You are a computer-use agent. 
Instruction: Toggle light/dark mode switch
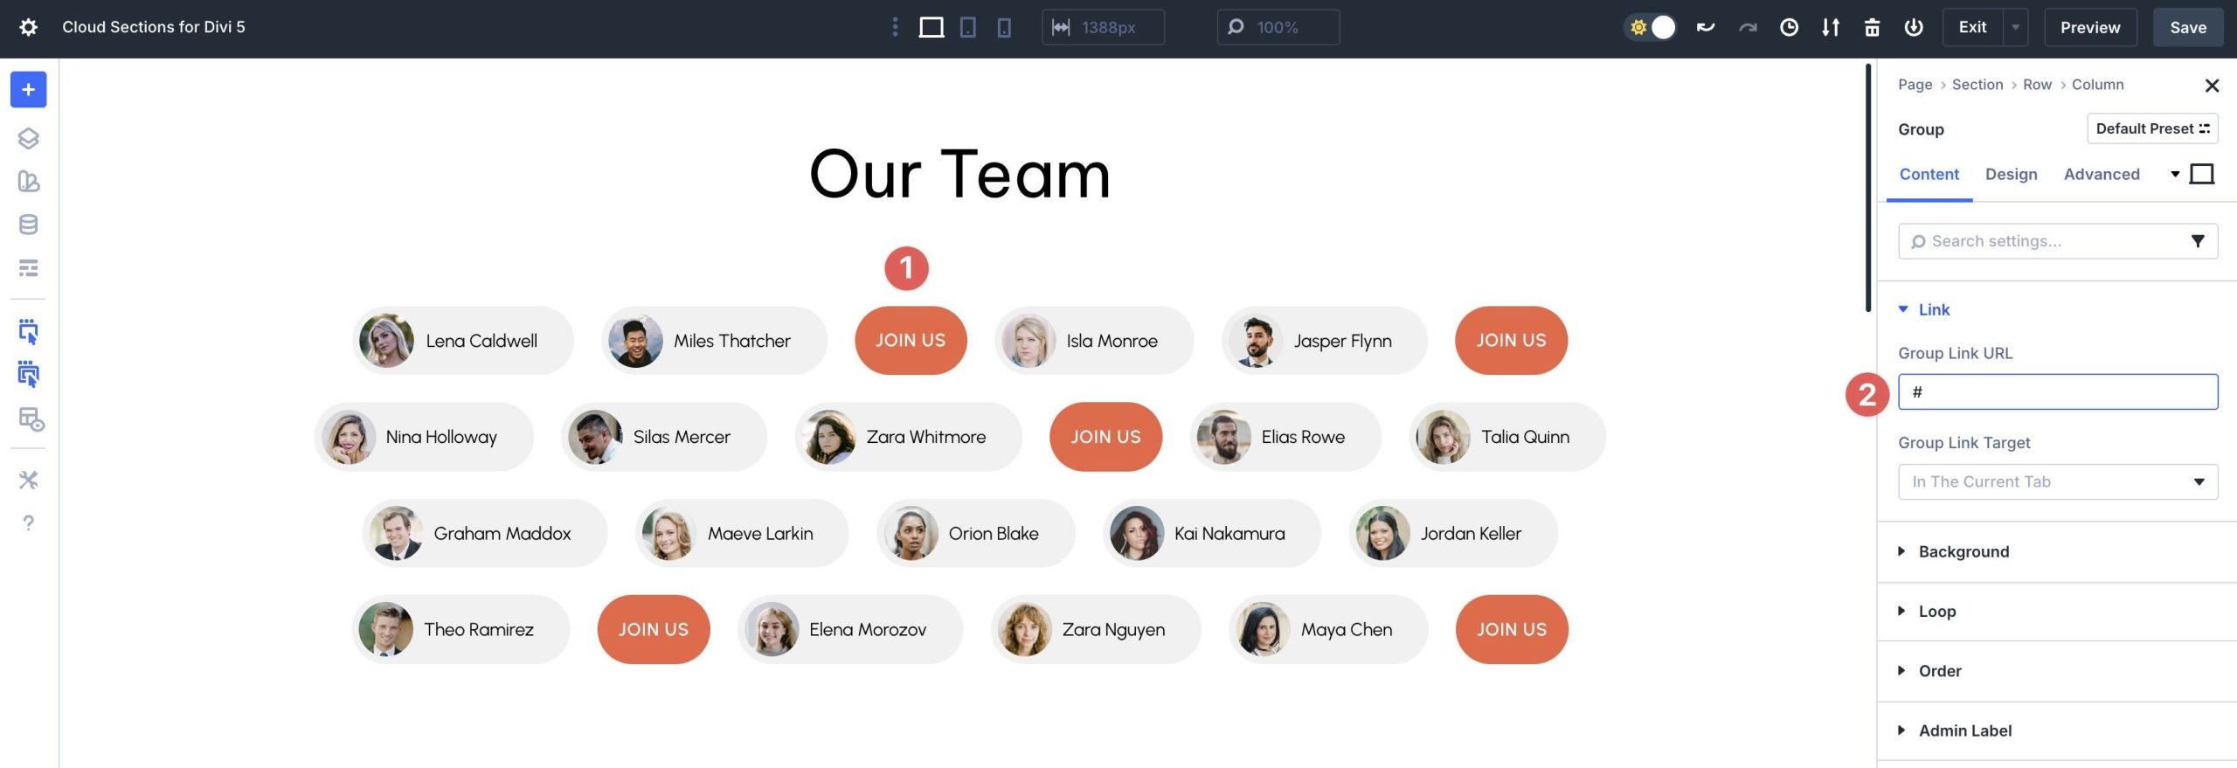click(x=1651, y=27)
